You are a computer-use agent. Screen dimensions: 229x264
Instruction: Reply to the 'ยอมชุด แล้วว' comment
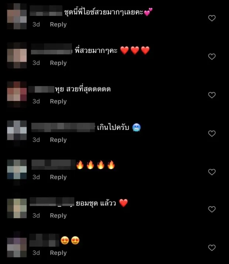(x=58, y=216)
